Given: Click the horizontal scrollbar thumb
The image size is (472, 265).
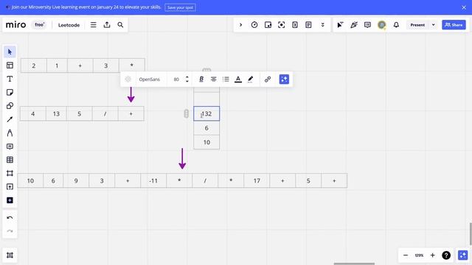Looking at the screenshot, I should (354, 264).
